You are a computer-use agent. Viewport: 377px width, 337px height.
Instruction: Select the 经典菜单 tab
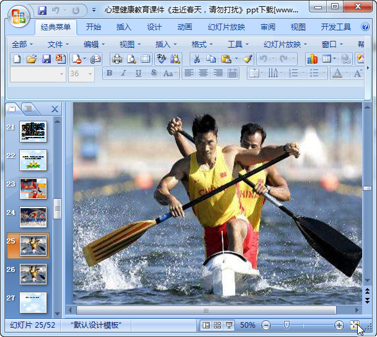(x=56, y=27)
